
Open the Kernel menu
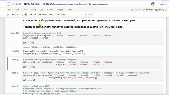(50, 10)
